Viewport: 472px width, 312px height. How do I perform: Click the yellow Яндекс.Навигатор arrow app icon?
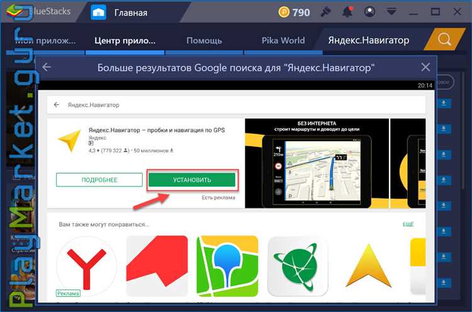[x=70, y=141]
